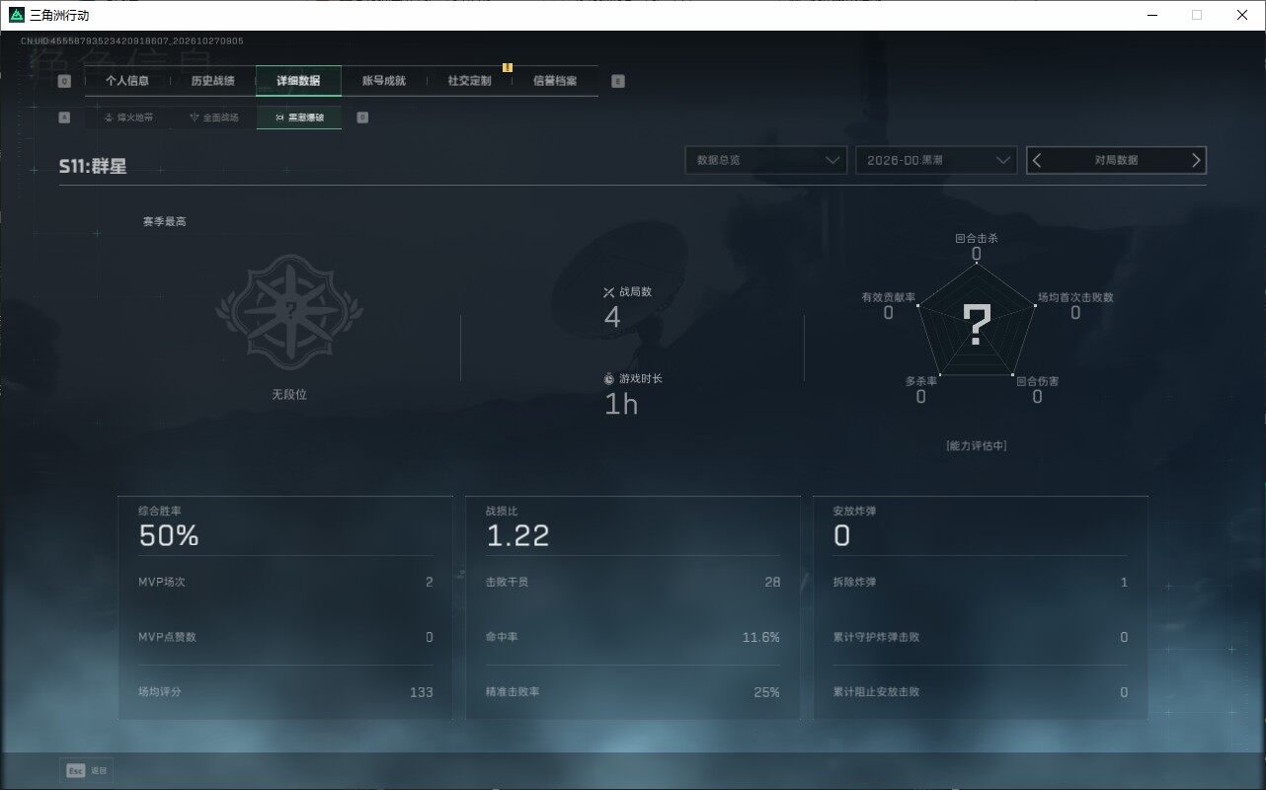Click the right arrow beside 对局数据
The image size is (1266, 790).
tap(1196, 160)
